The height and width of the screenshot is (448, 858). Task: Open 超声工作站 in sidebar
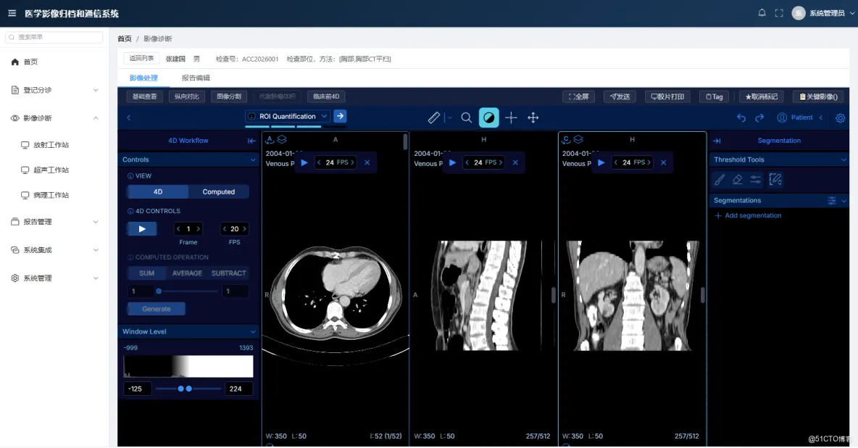pyautogui.click(x=51, y=170)
